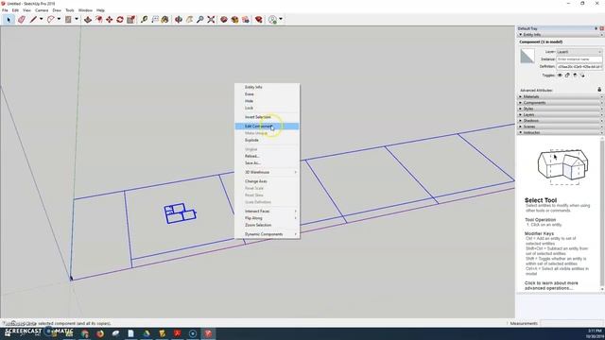
Task: Select the Push/Pull tool
Action: (88, 19)
